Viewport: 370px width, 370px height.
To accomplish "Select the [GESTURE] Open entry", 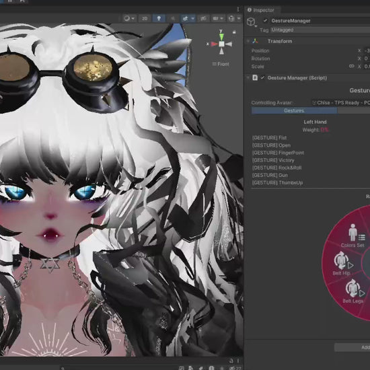I will [271, 145].
